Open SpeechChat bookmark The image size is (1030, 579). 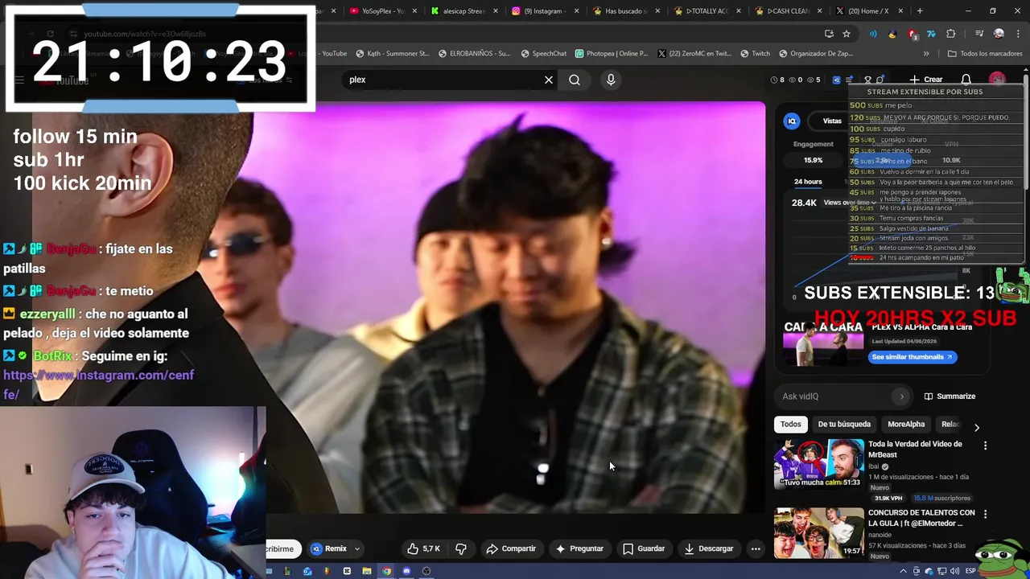544,54
